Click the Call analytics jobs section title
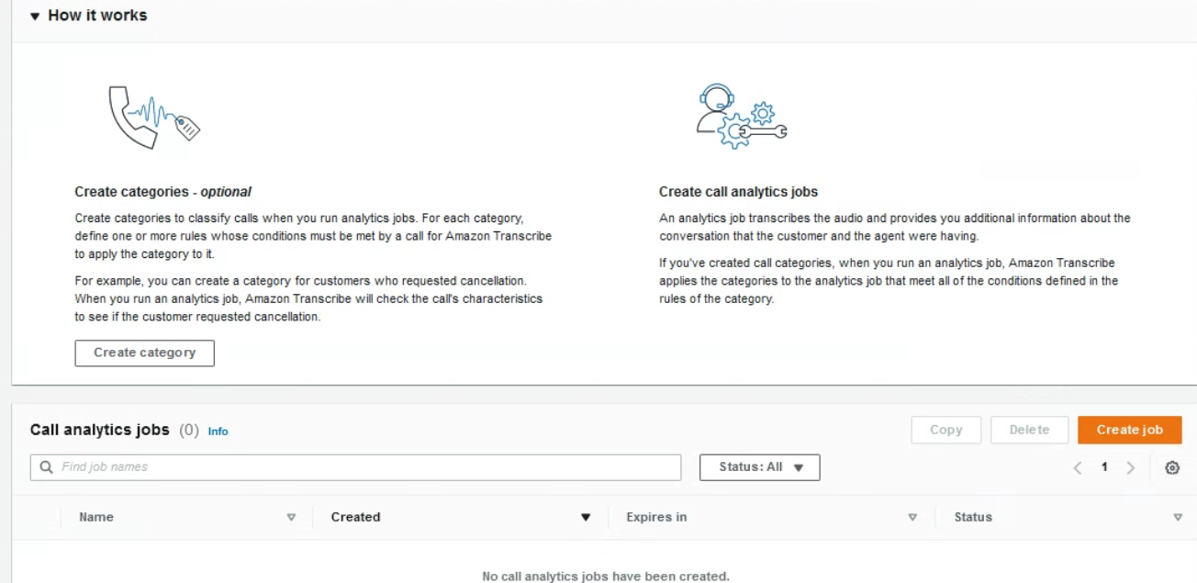 click(100, 430)
